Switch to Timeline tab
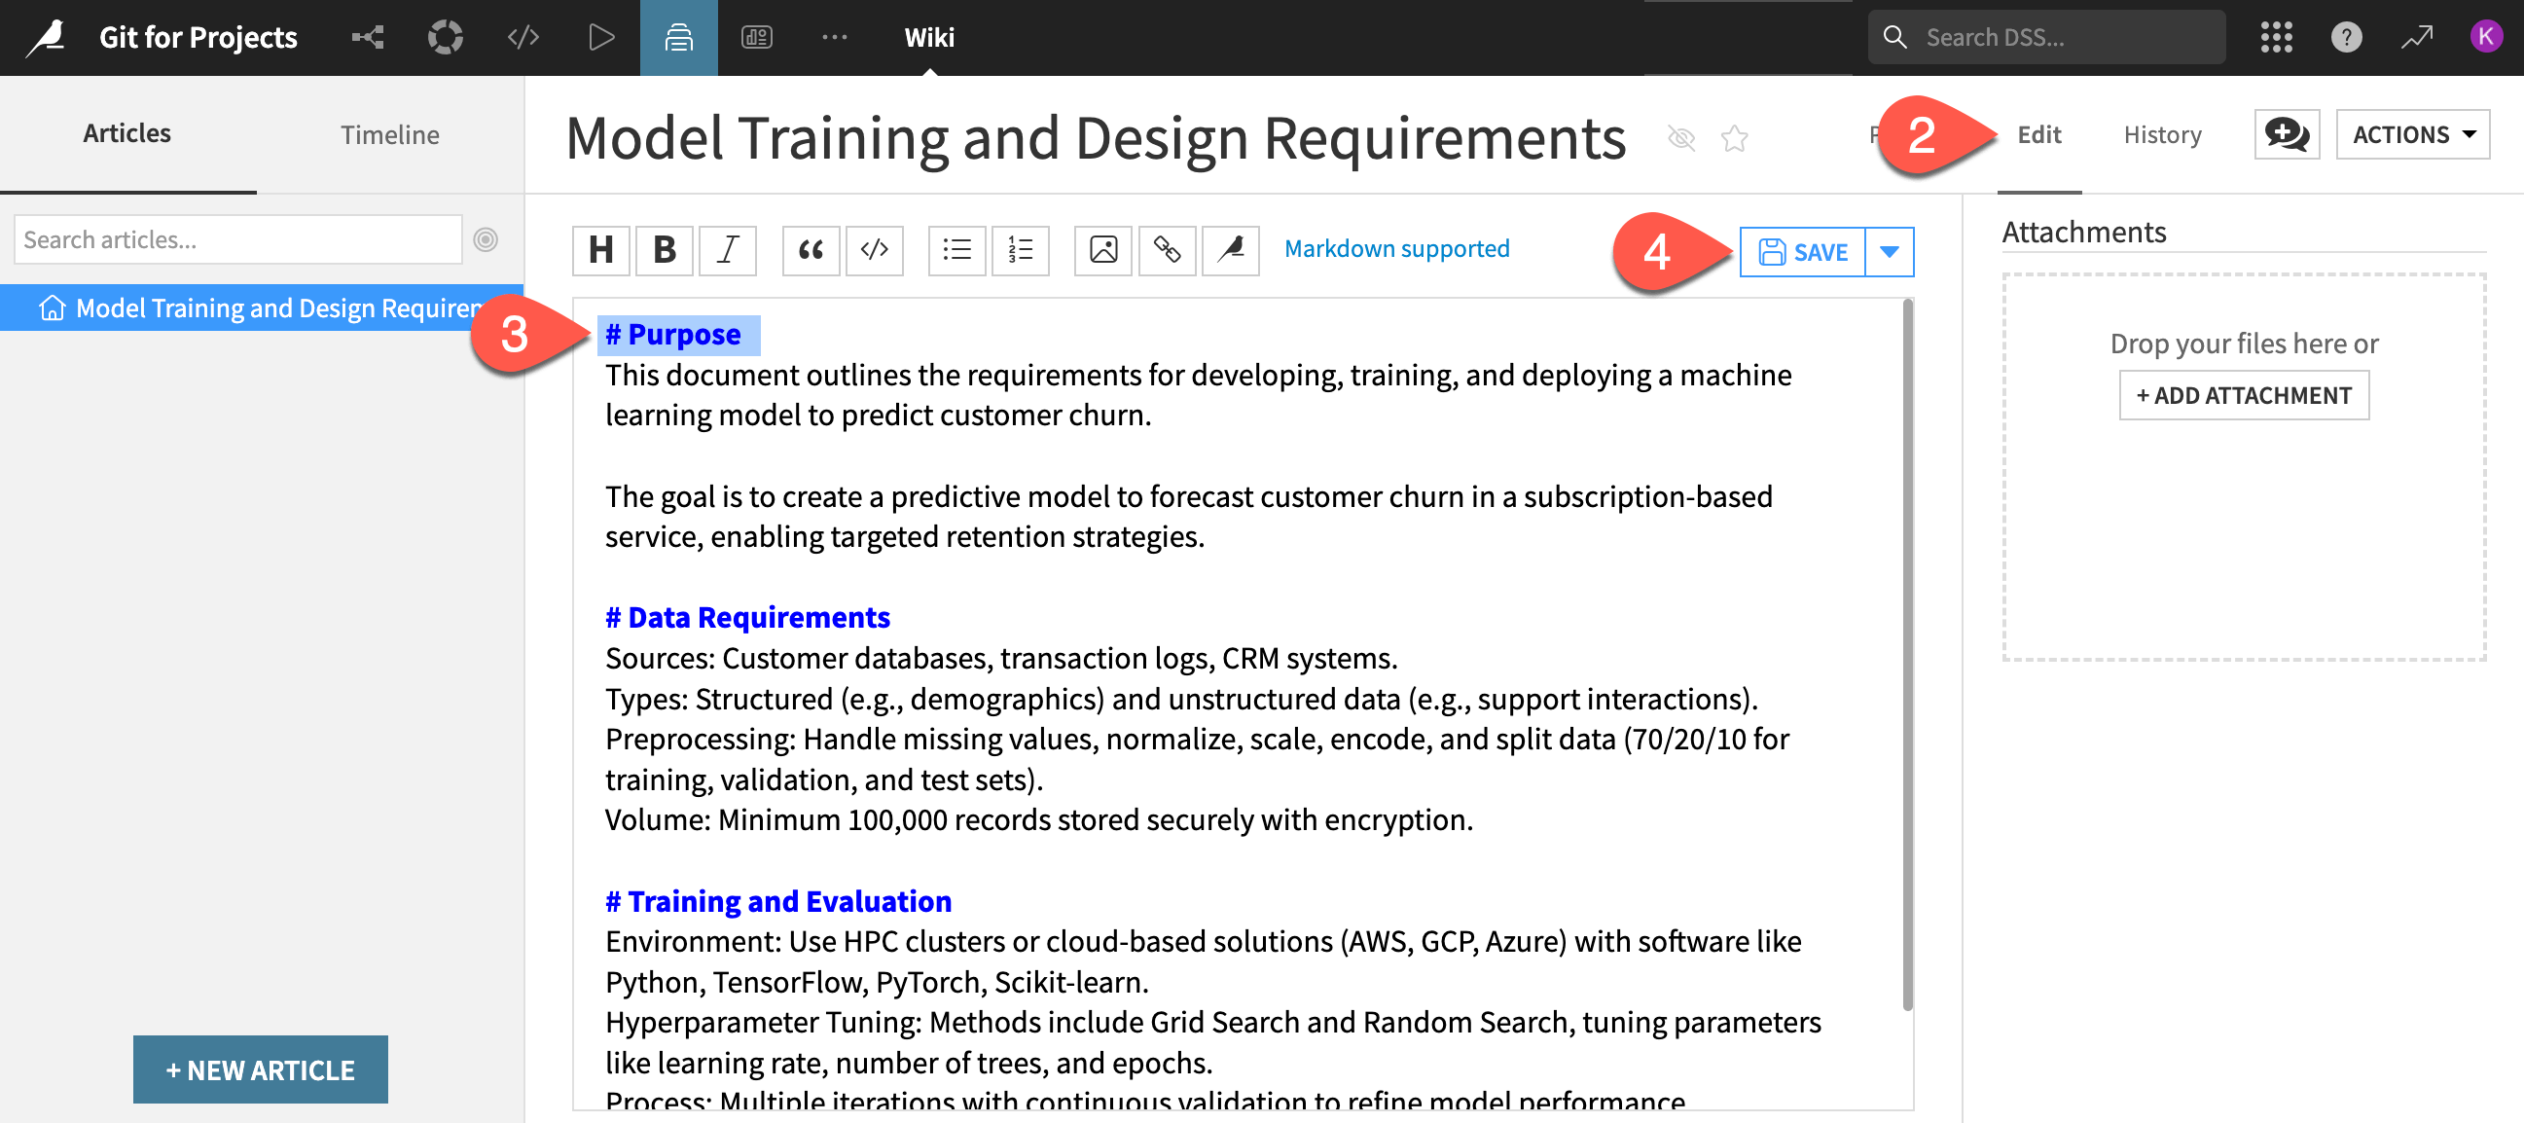This screenshot has width=2524, height=1123. (389, 133)
